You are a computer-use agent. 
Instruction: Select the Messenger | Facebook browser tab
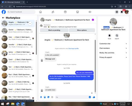[13, 2]
